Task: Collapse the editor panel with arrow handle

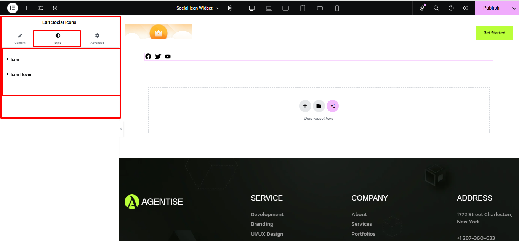Action: point(121,129)
